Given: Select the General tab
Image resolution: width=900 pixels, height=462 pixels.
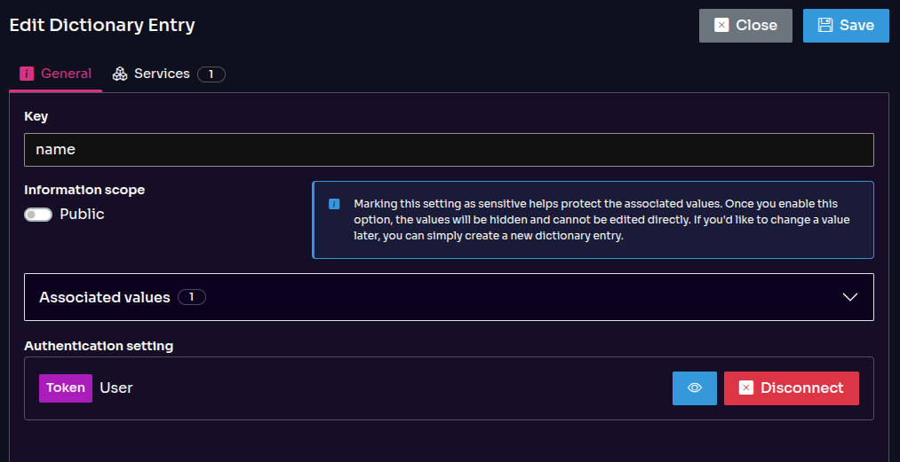Looking at the screenshot, I should (66, 74).
